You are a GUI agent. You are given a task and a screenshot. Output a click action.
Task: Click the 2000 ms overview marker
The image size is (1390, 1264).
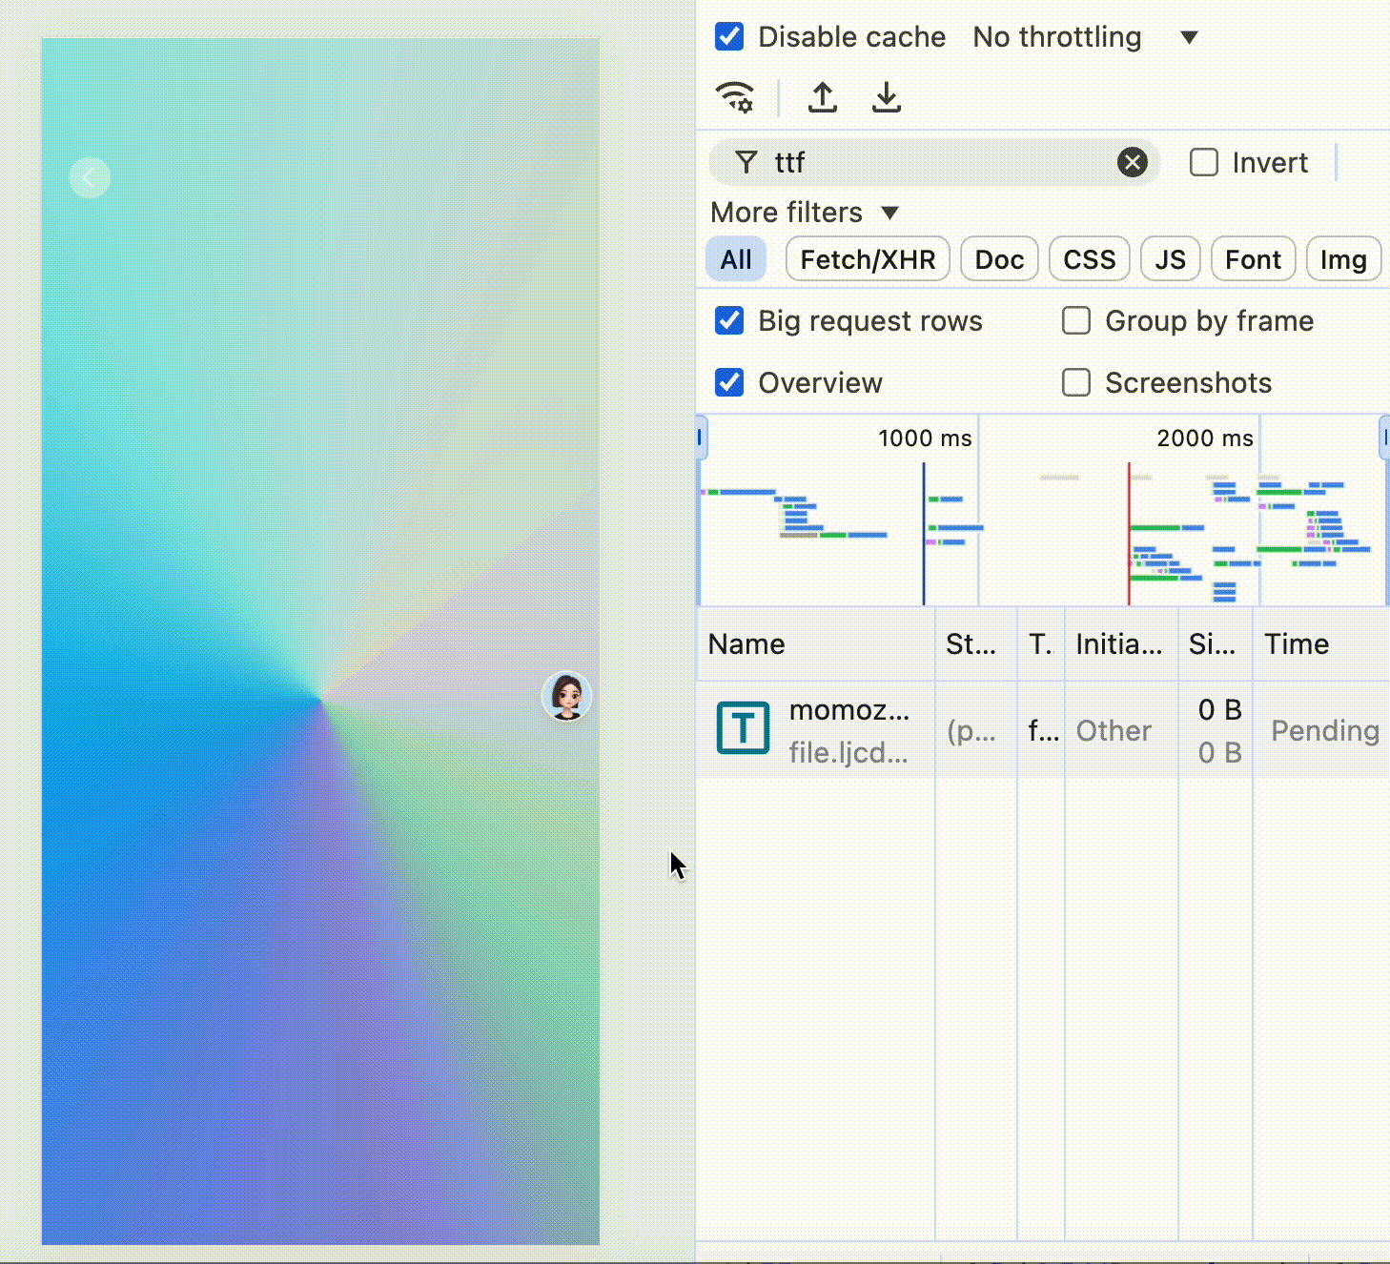click(1205, 438)
